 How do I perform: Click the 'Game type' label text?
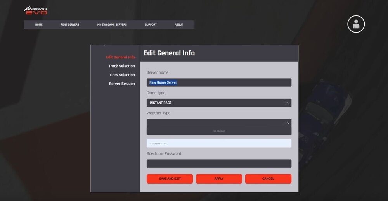click(x=156, y=93)
